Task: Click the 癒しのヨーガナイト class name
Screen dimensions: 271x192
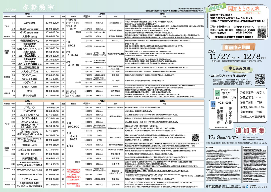Action: pyautogui.click(x=30, y=154)
